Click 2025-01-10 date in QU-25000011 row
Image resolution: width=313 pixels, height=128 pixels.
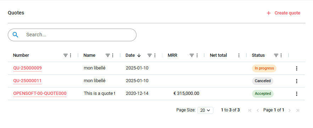137,81
